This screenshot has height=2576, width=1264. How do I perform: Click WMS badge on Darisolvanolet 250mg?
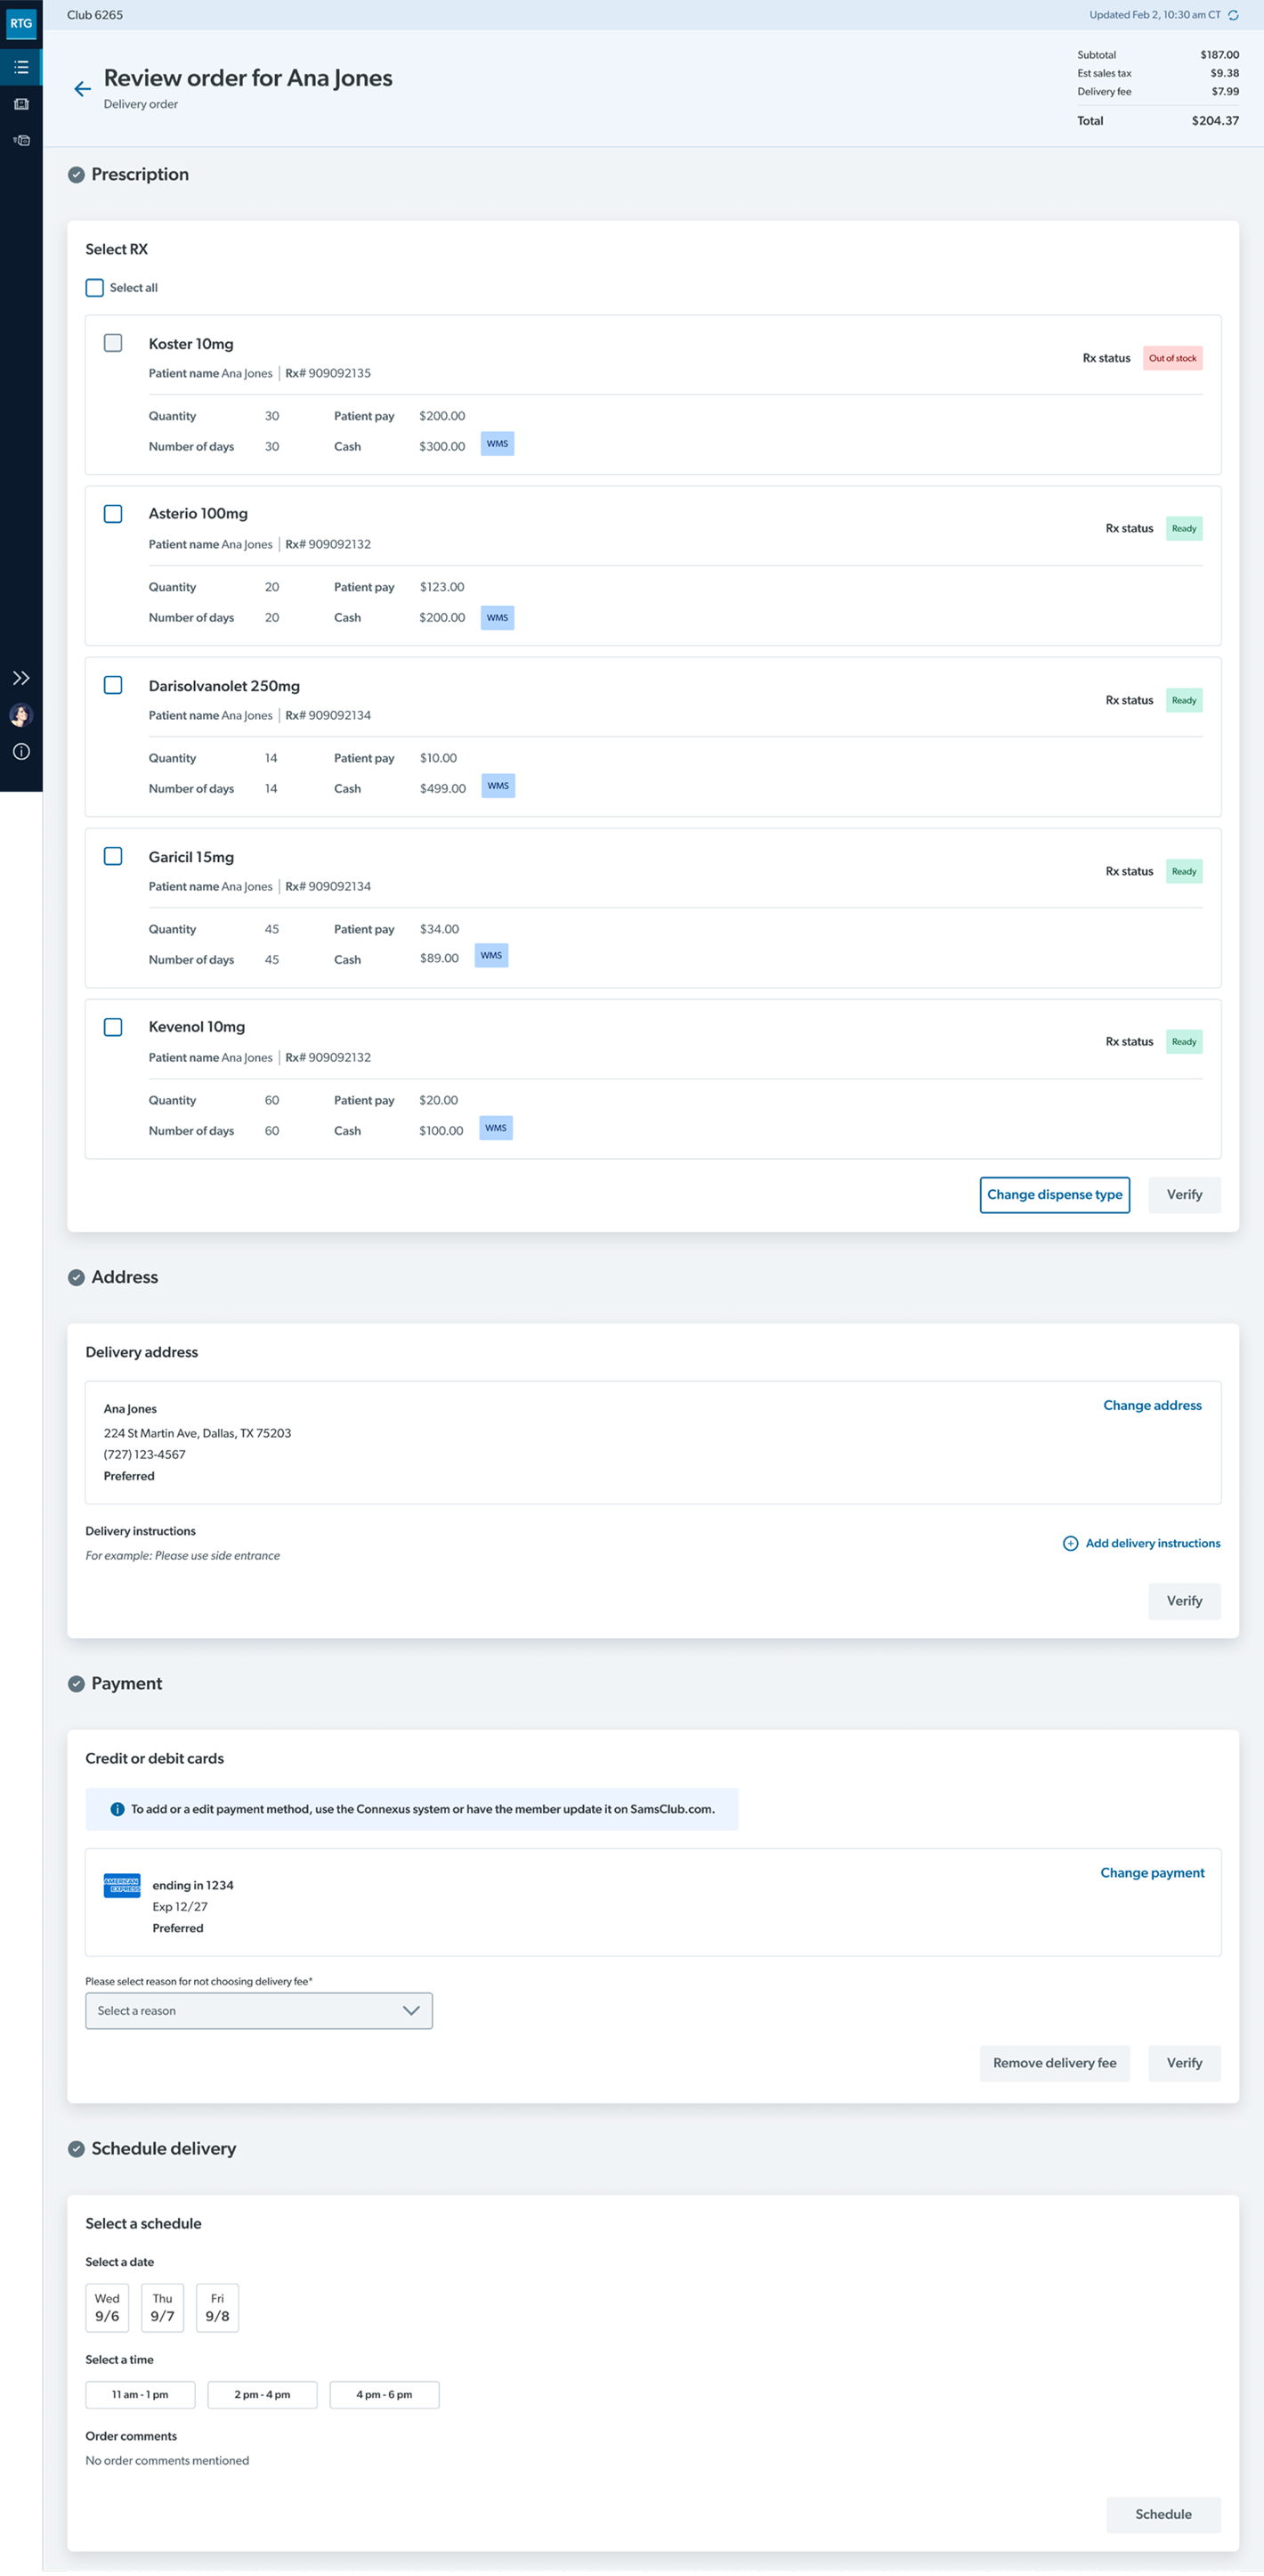tap(498, 786)
